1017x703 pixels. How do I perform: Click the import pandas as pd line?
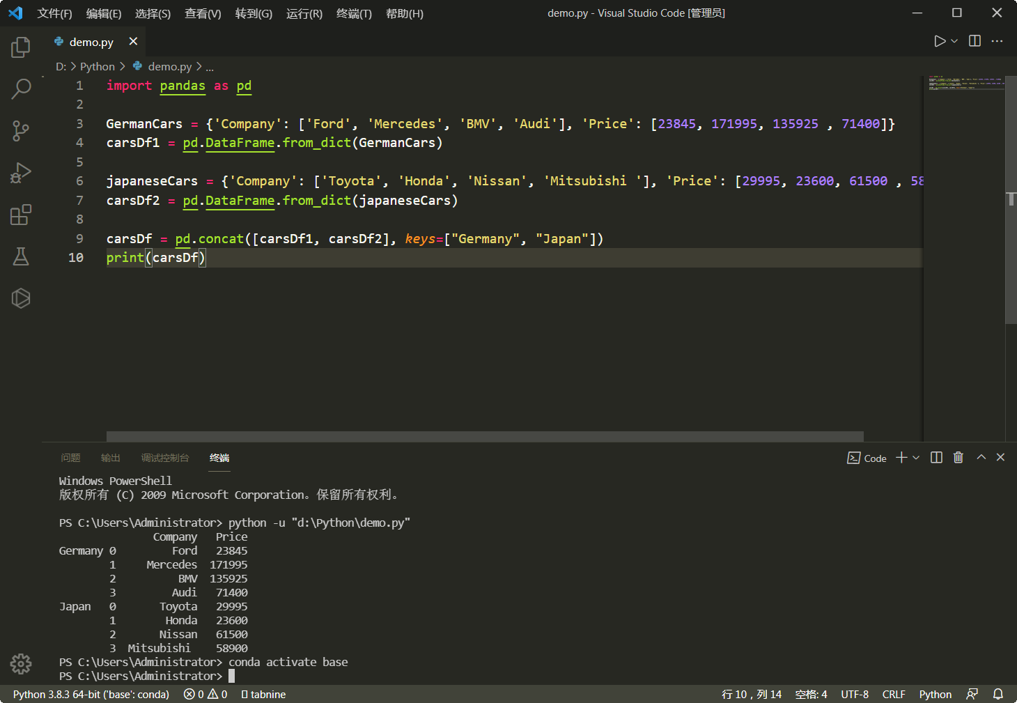point(179,86)
